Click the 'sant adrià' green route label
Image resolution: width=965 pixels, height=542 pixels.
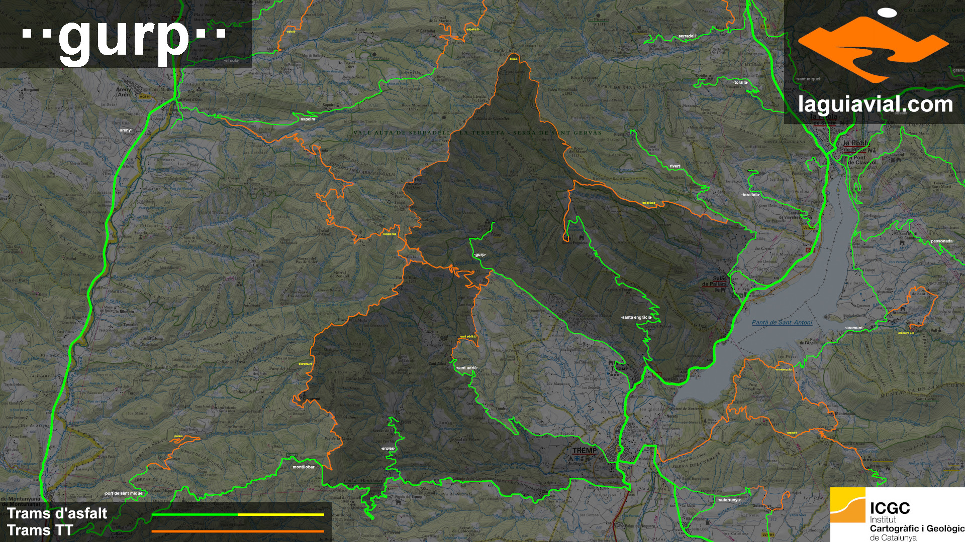[x=467, y=368]
